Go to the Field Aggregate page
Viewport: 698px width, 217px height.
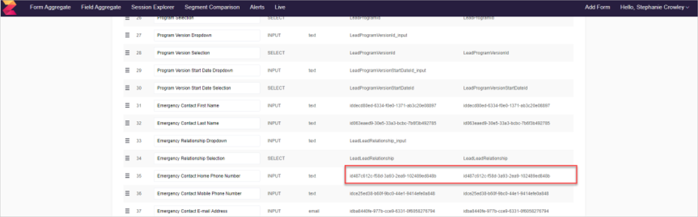coord(101,7)
